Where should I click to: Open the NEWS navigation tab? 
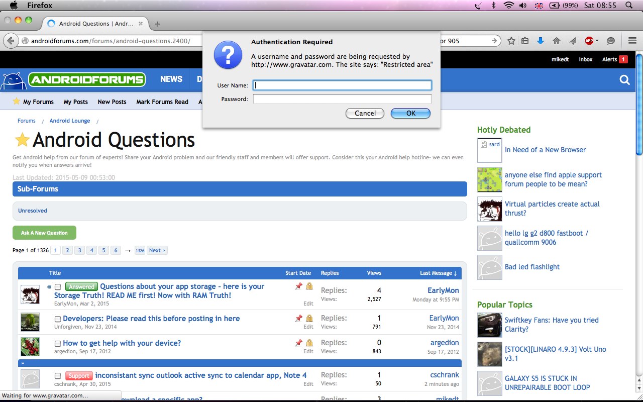(171, 79)
